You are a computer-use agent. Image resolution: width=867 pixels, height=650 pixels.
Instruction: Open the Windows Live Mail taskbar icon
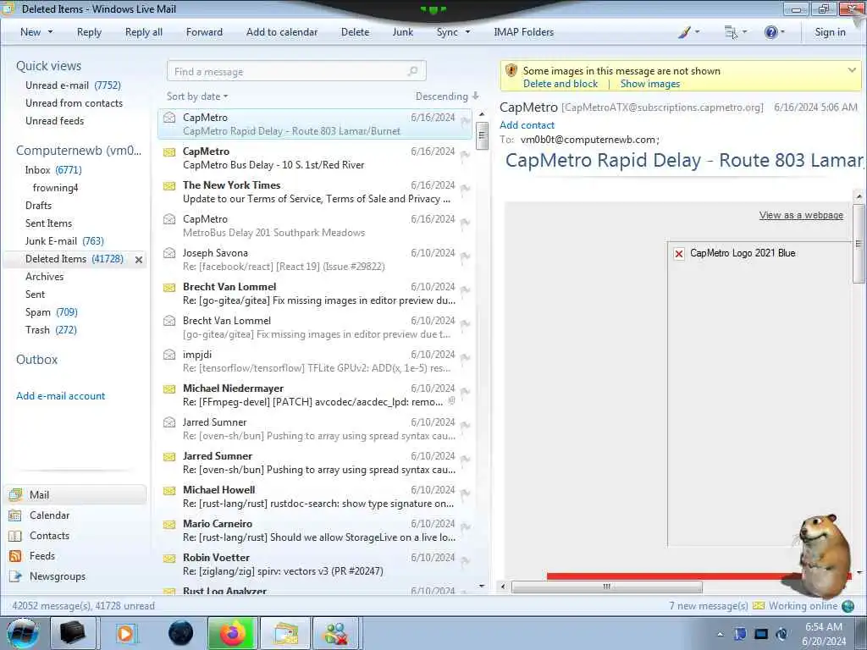(x=284, y=633)
